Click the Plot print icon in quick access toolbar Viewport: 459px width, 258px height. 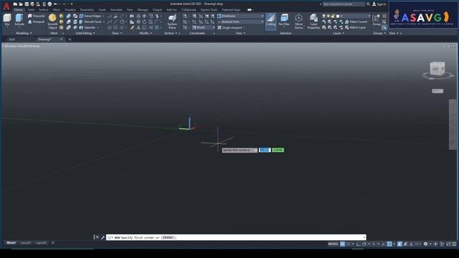coord(49,4)
